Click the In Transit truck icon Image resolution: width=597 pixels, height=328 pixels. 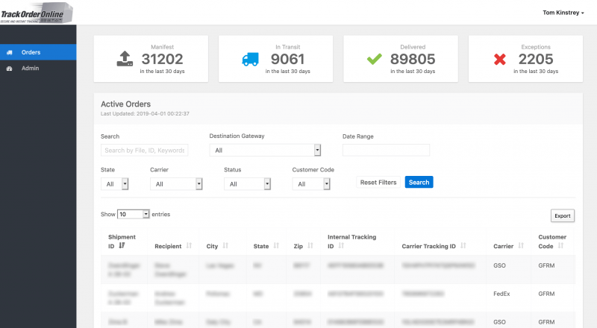click(250, 58)
